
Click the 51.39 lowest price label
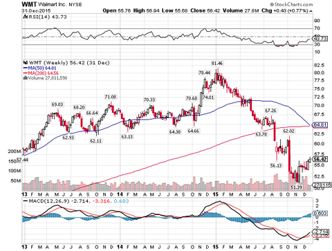296,187
